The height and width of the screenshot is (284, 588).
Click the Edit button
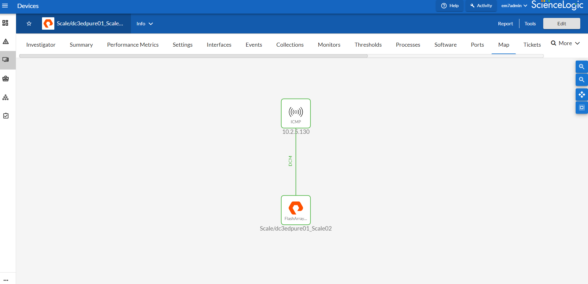561,23
